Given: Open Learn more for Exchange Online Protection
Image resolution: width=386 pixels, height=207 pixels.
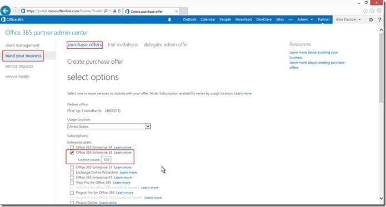Looking at the screenshot, I should click(128, 173).
